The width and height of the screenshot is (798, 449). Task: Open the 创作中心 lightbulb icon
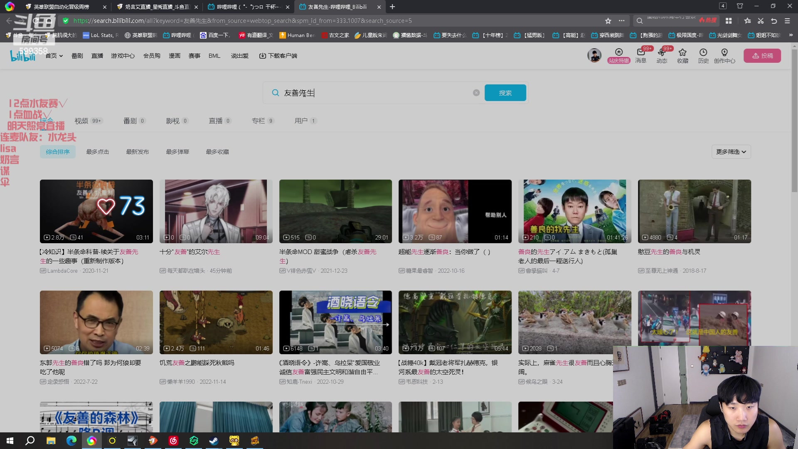click(x=724, y=55)
